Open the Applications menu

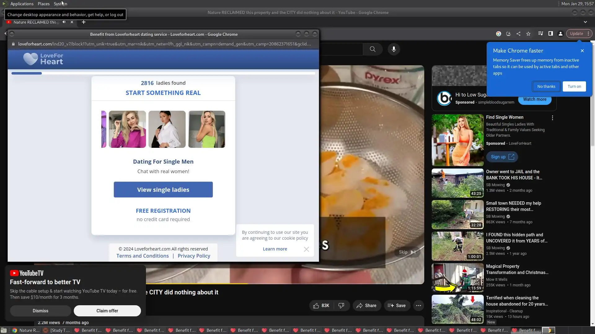point(22,4)
